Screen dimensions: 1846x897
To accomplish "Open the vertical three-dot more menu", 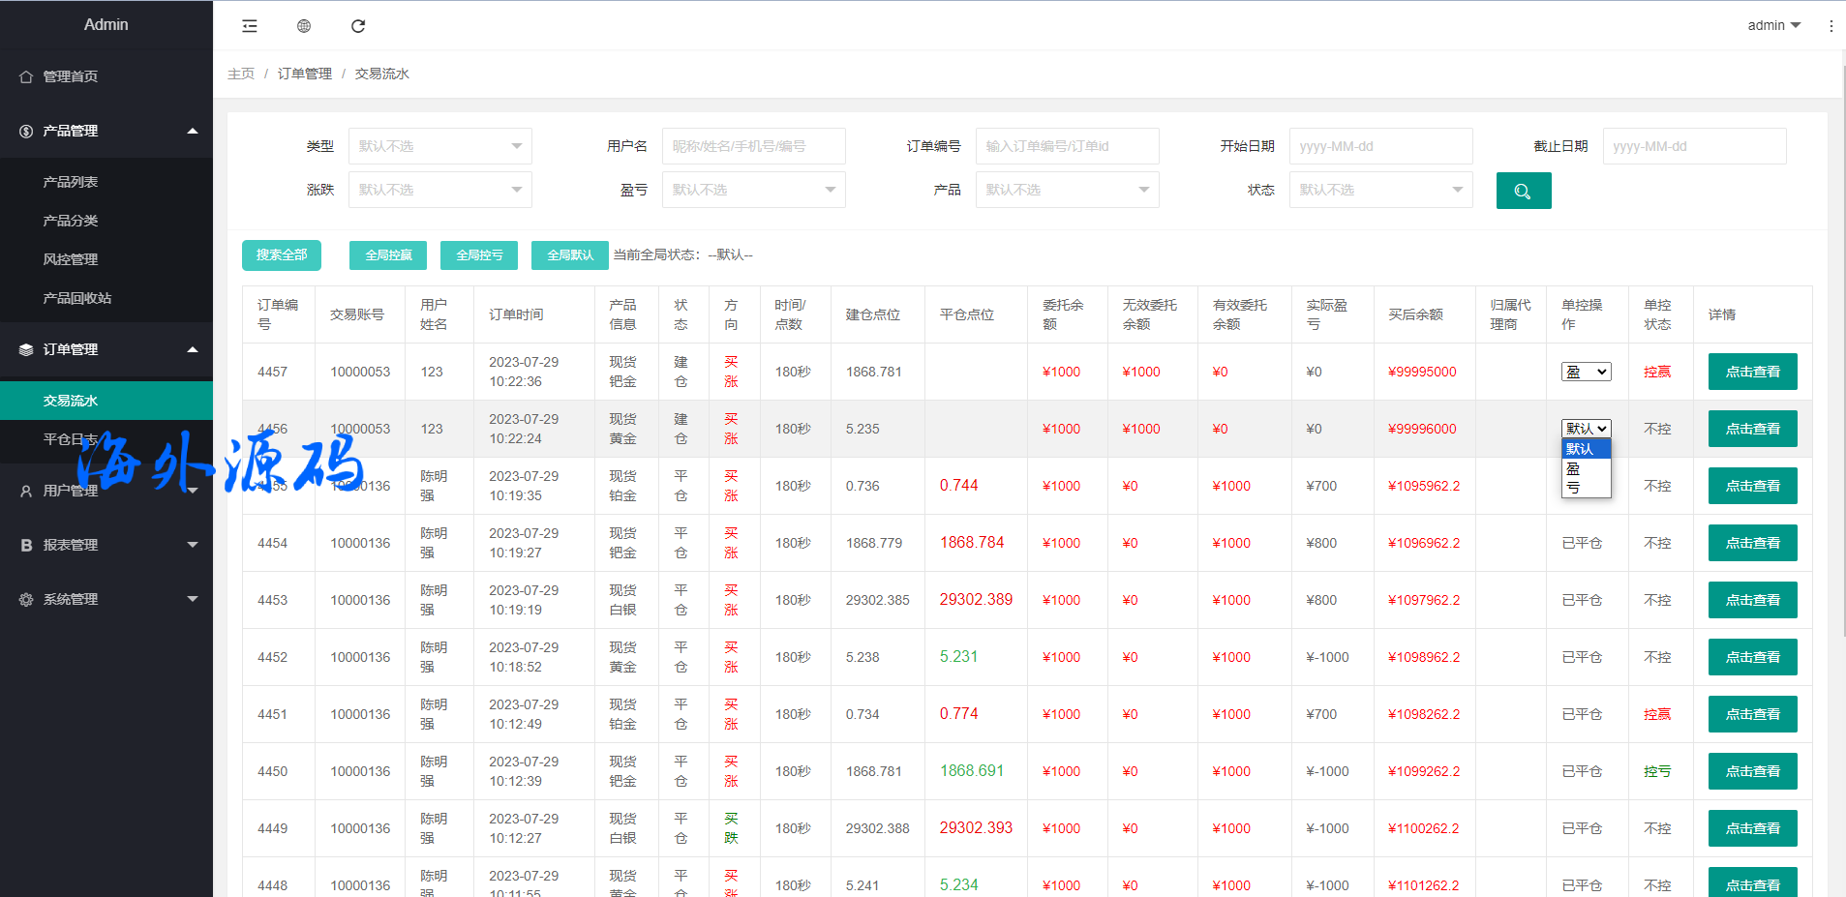I will coord(1831,26).
